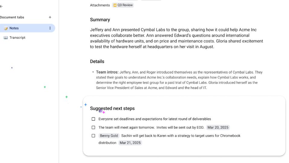Open Notes tab options menu
Screen dimensions: 289x163
click(50, 28)
